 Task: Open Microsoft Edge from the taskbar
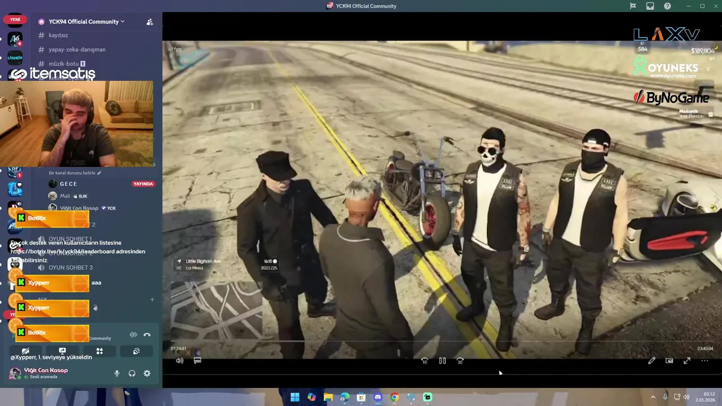(345, 398)
